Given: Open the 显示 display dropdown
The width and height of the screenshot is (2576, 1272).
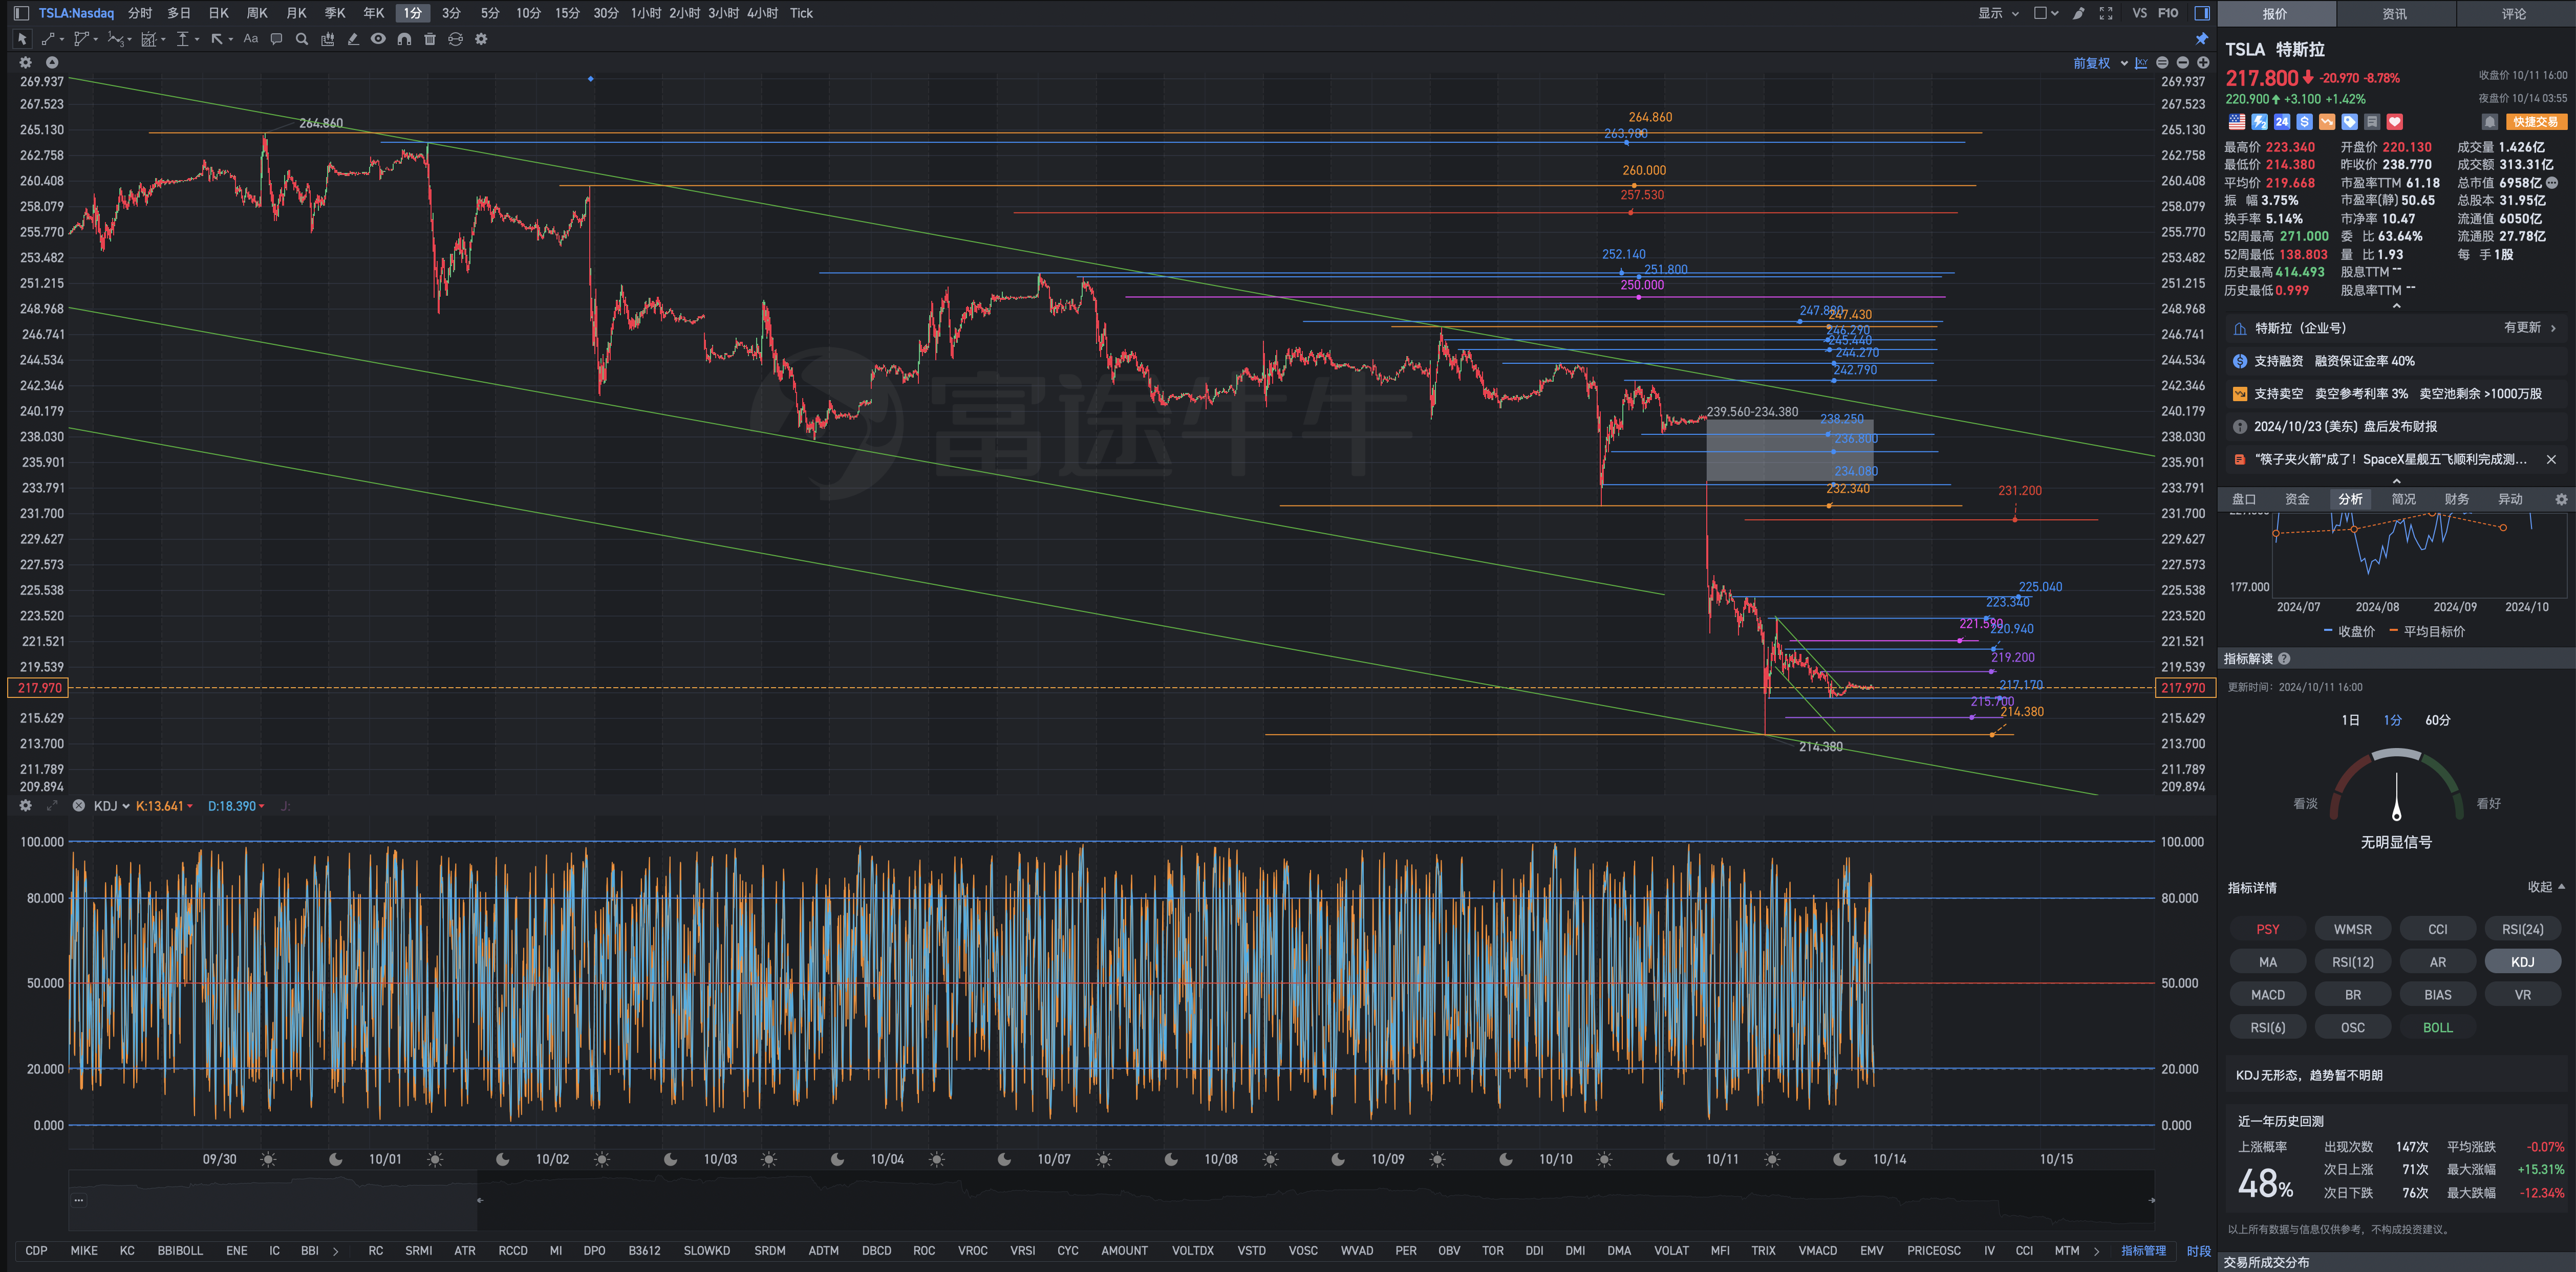Looking at the screenshot, I should coord(1998,13).
